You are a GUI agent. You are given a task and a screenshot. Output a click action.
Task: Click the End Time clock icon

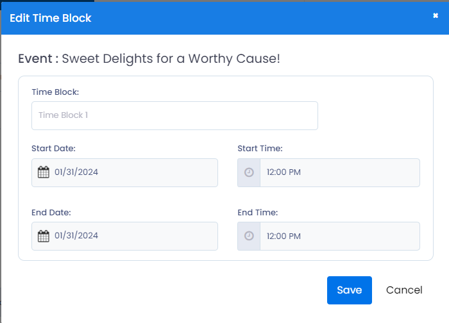[249, 236]
